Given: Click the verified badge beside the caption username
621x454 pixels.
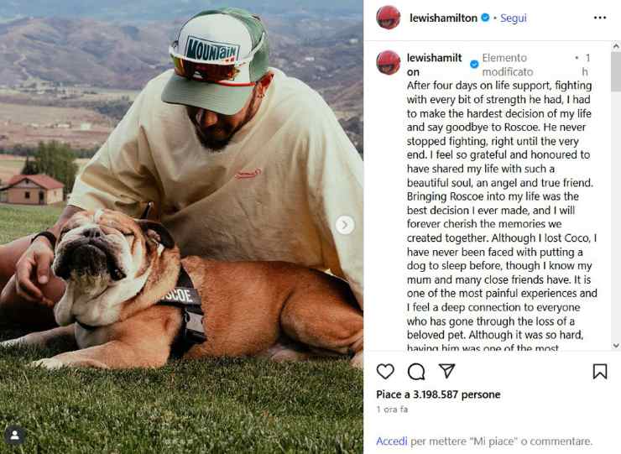Looking at the screenshot, I should (474, 65).
